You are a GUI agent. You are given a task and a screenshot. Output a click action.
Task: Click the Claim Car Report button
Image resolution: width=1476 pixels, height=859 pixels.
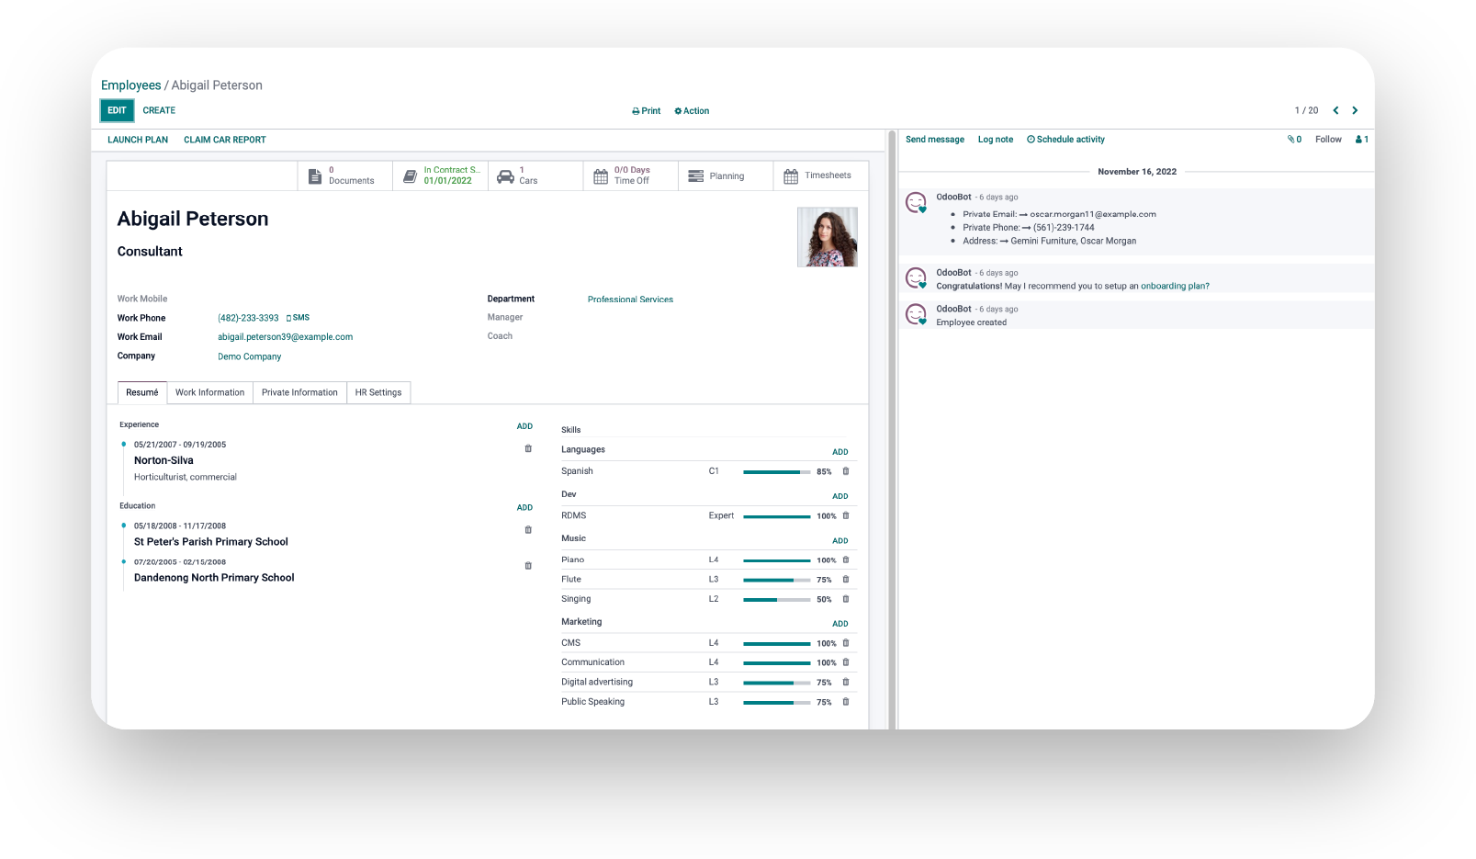224,139
